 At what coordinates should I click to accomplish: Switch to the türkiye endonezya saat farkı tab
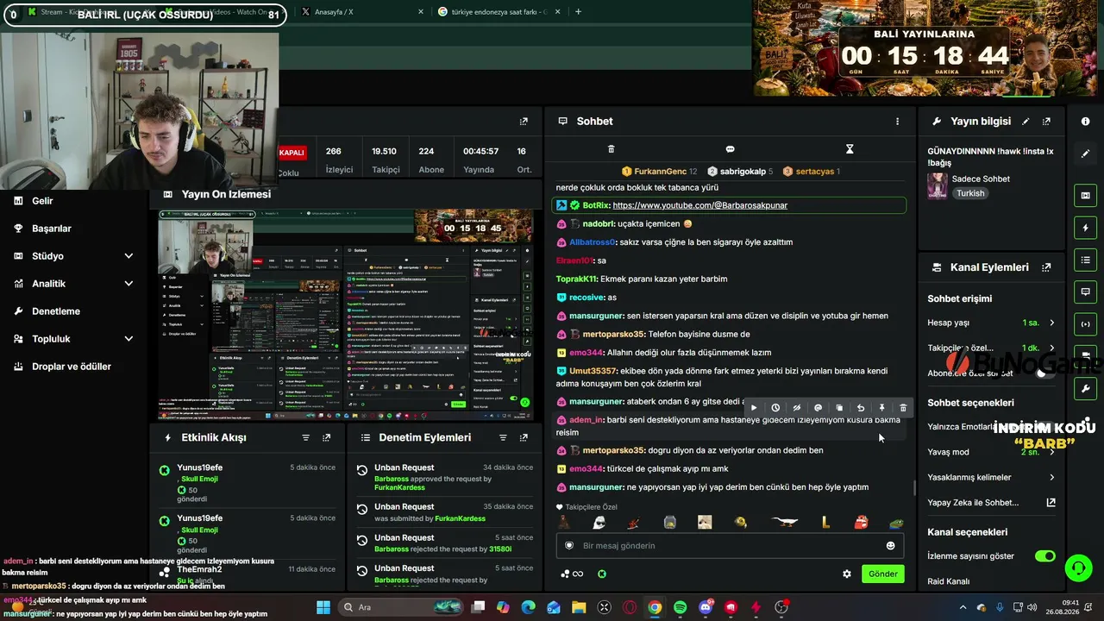[499, 12]
